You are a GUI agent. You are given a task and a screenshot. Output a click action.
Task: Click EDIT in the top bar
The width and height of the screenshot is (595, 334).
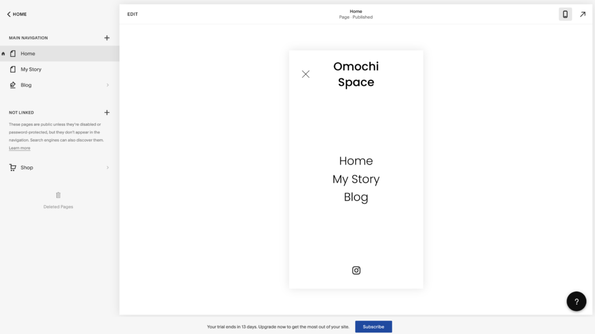coord(132,13)
